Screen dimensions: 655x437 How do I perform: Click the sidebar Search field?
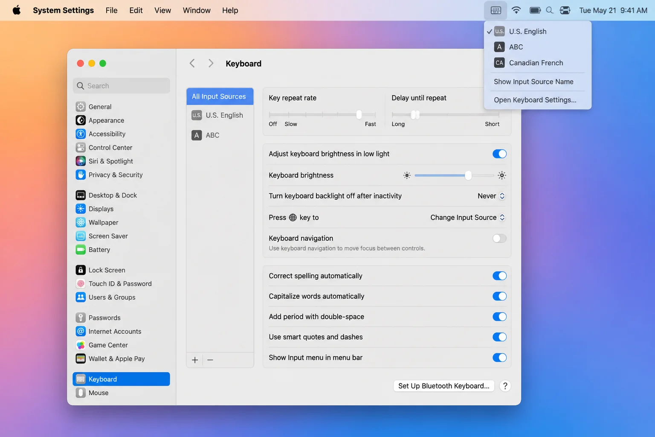click(x=122, y=86)
